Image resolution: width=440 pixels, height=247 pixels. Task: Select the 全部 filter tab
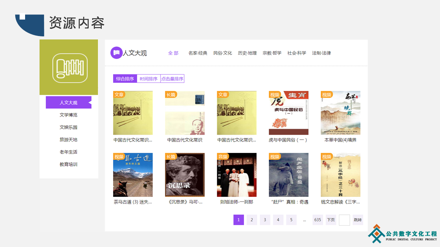pyautogui.click(x=173, y=53)
